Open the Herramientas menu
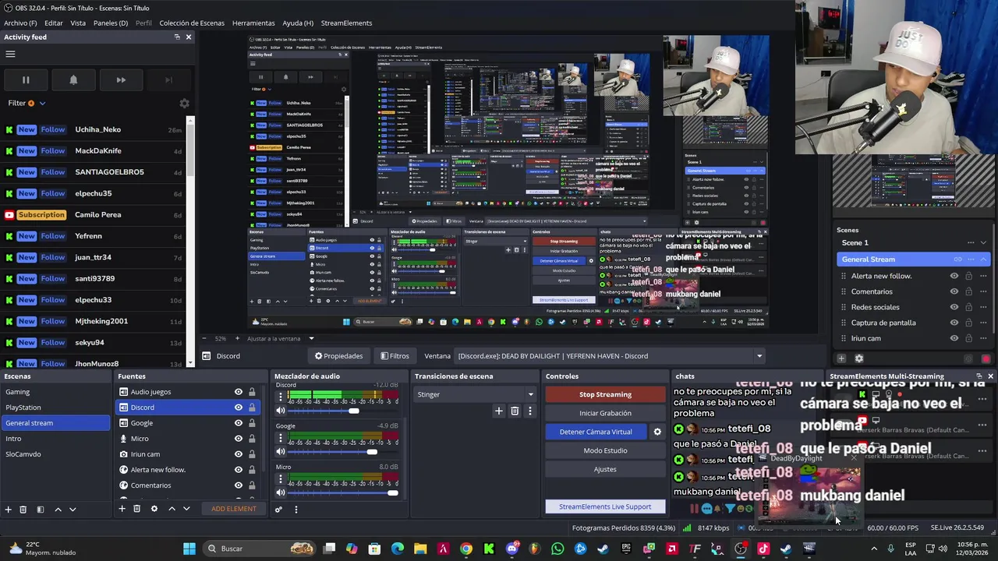The height and width of the screenshot is (561, 998). 253,23
